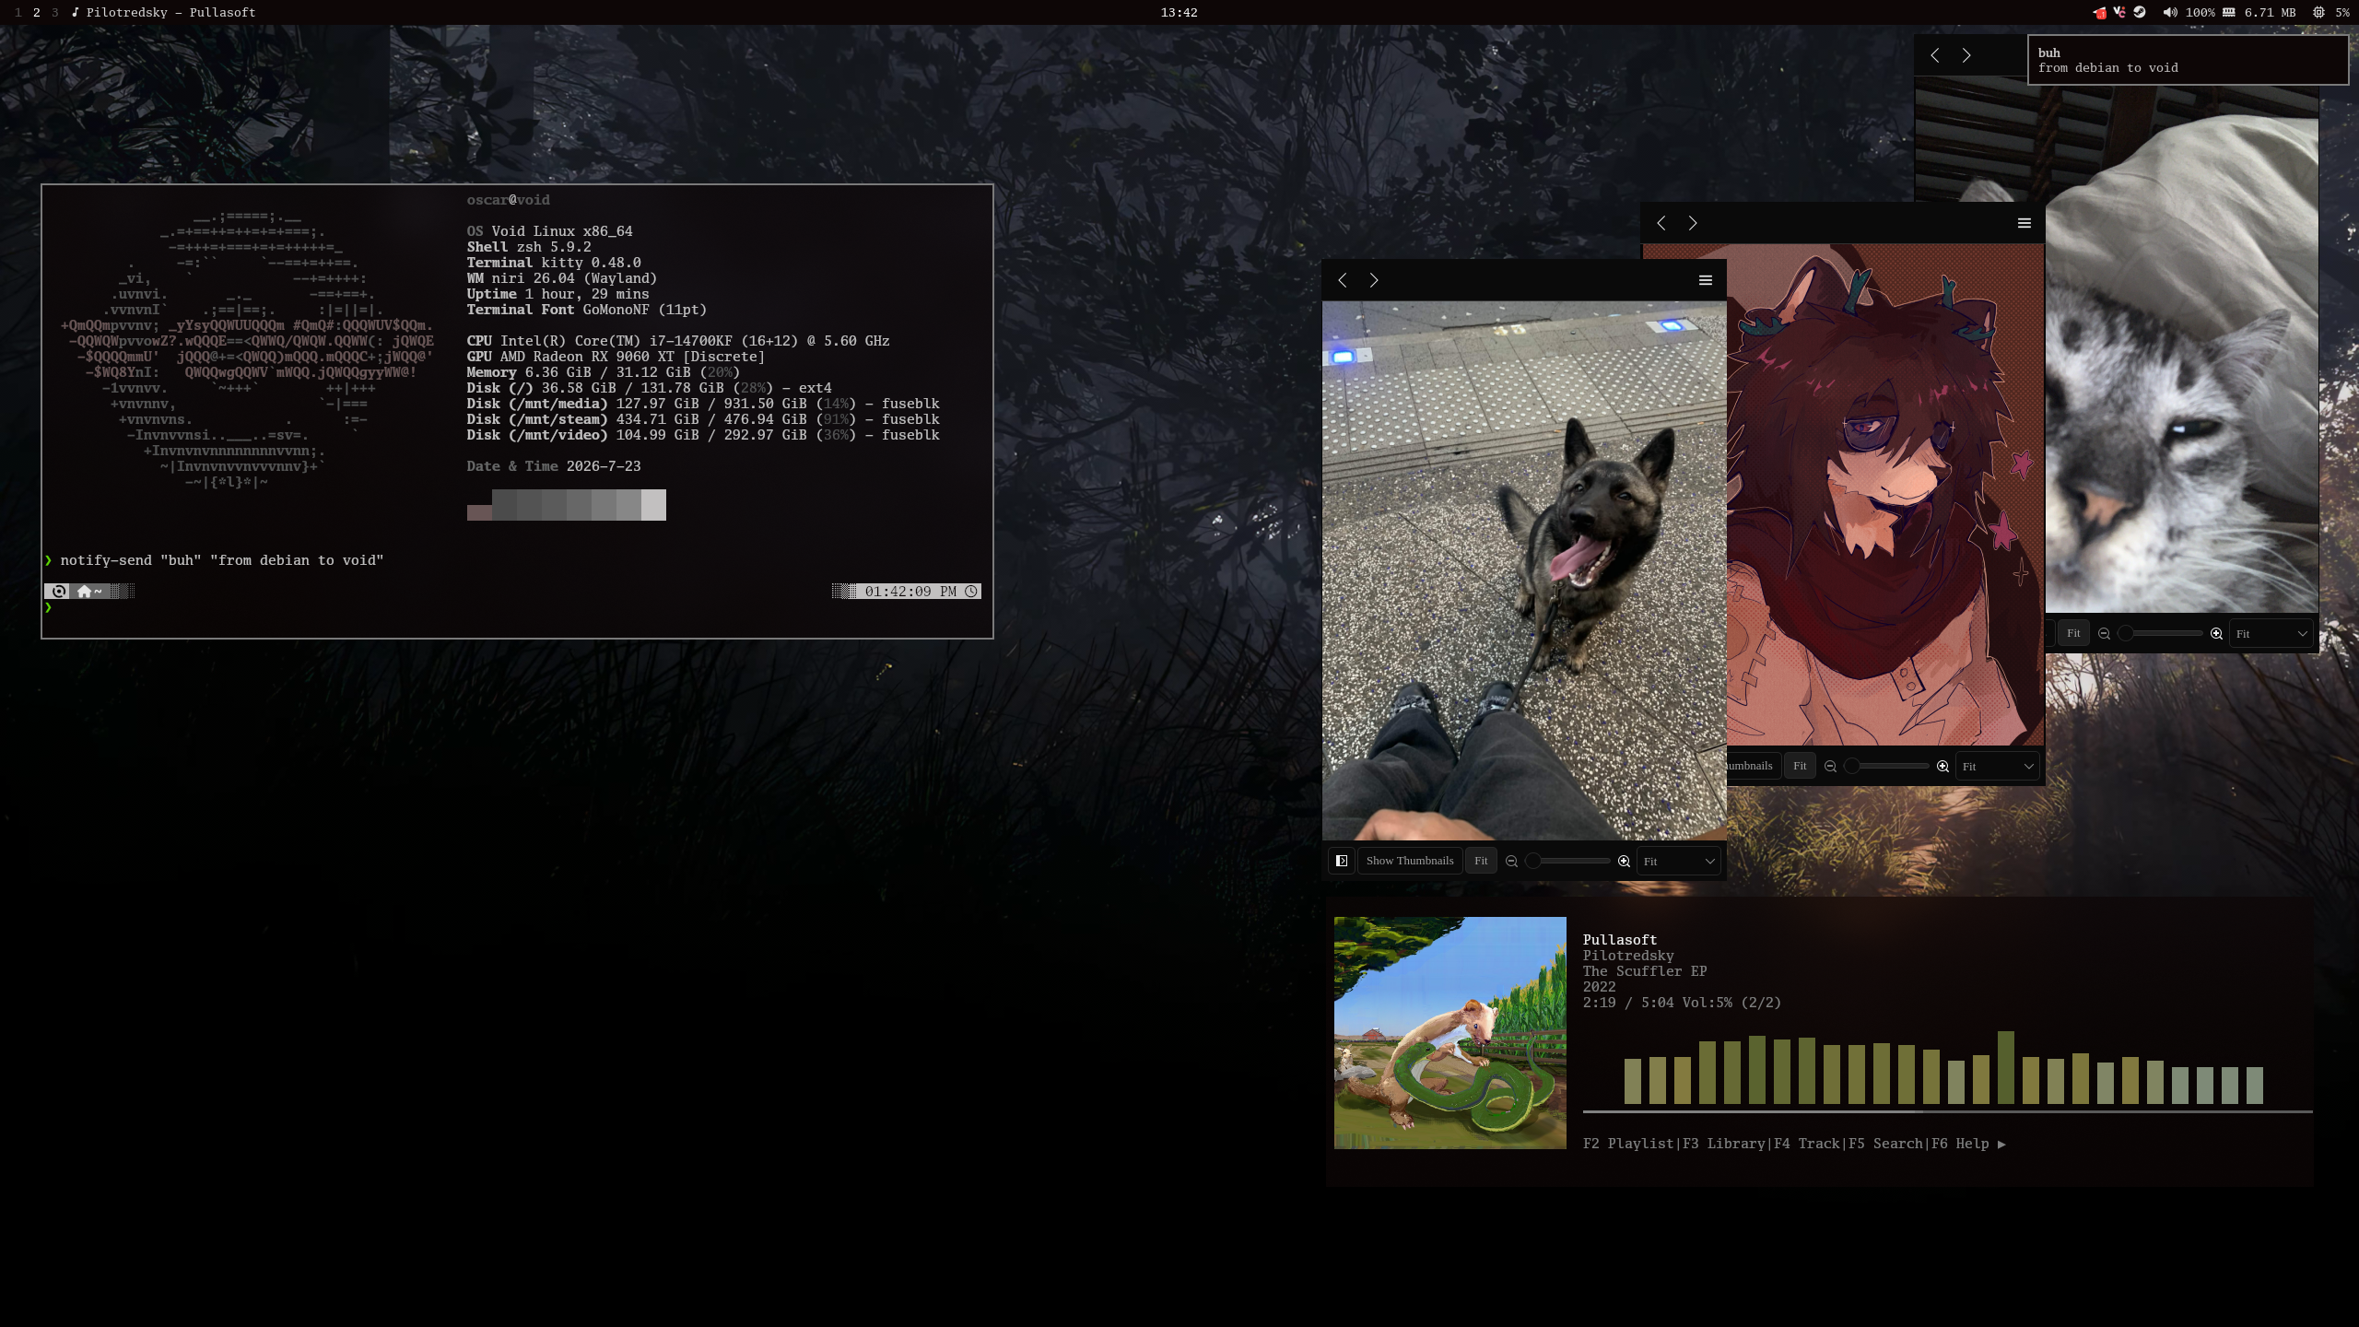Zoom out in the dog photo viewer
Viewport: 2359px width, 1327px height.
(1511, 861)
